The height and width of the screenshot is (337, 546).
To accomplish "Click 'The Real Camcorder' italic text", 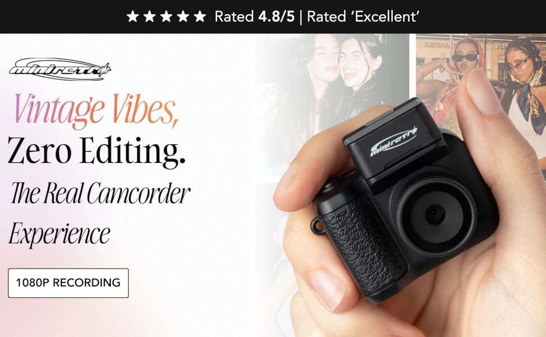I will pyautogui.click(x=100, y=194).
